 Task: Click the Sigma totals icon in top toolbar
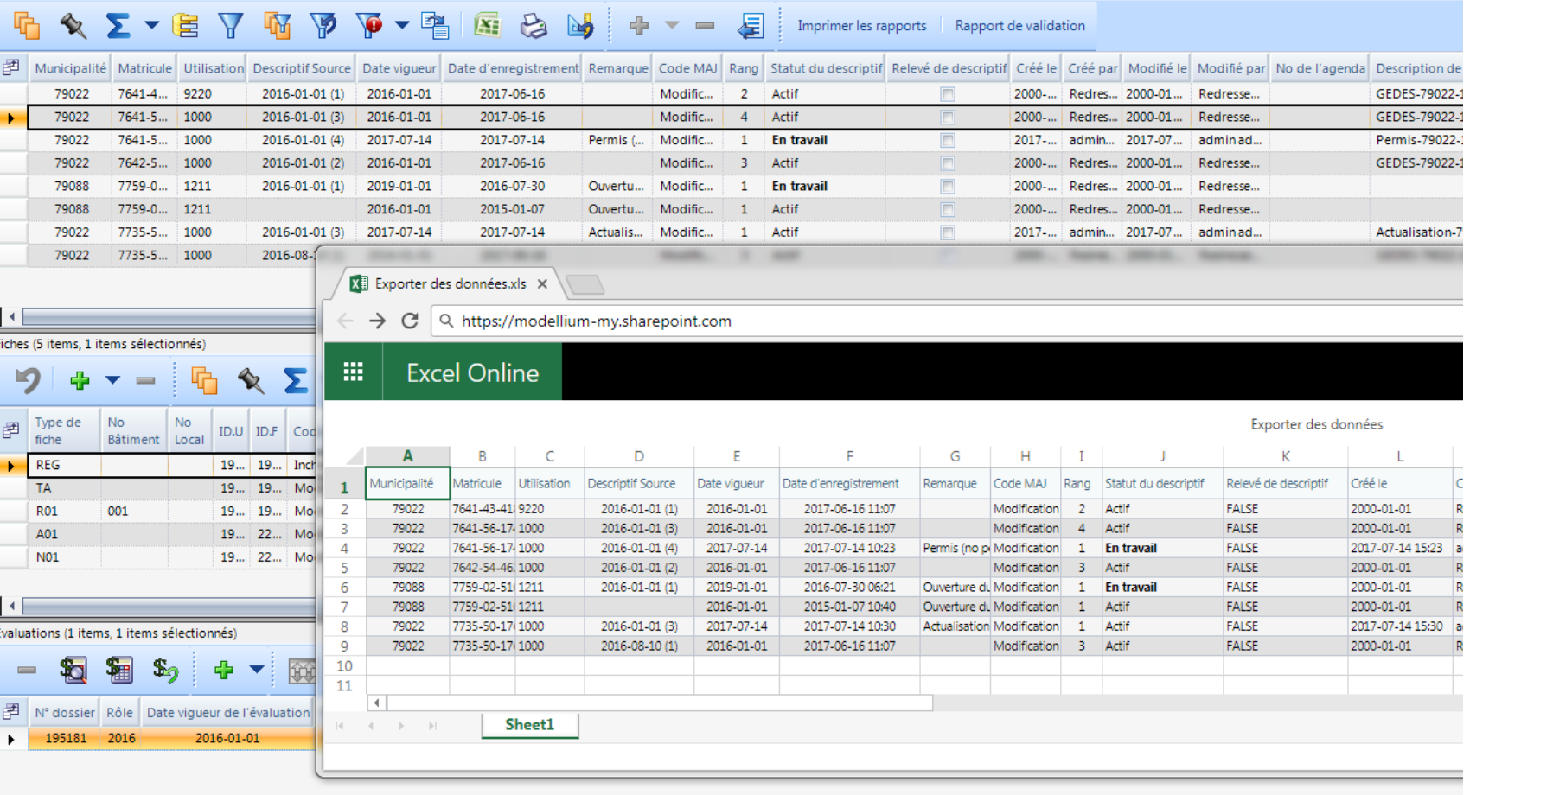coord(118,25)
